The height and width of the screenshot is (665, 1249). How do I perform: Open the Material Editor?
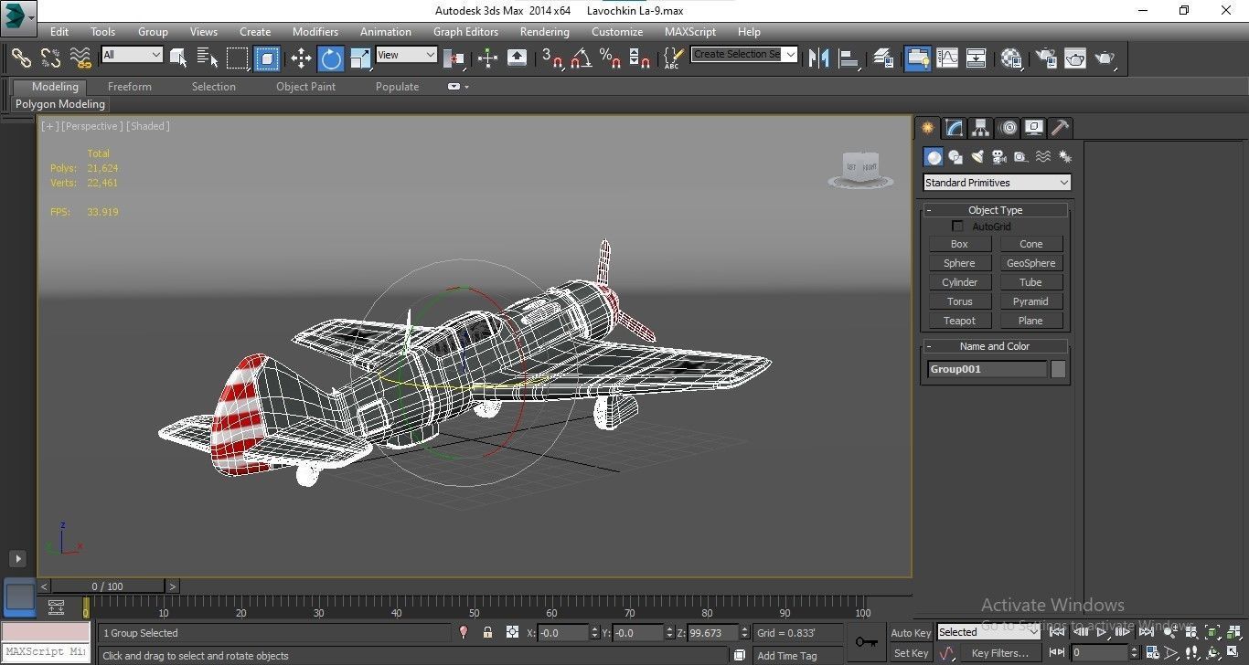(1010, 58)
